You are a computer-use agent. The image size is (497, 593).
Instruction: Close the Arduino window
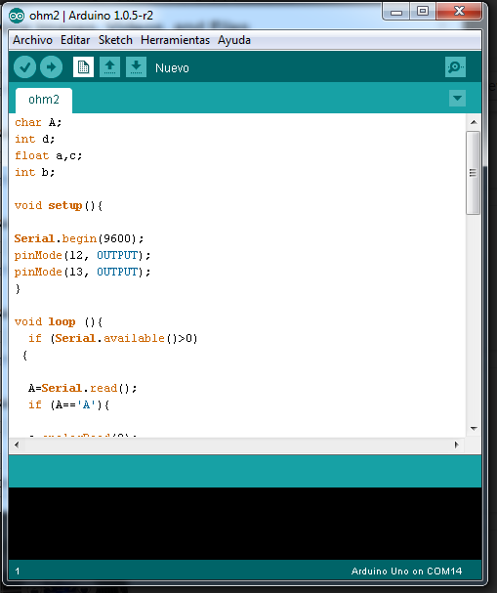click(459, 12)
